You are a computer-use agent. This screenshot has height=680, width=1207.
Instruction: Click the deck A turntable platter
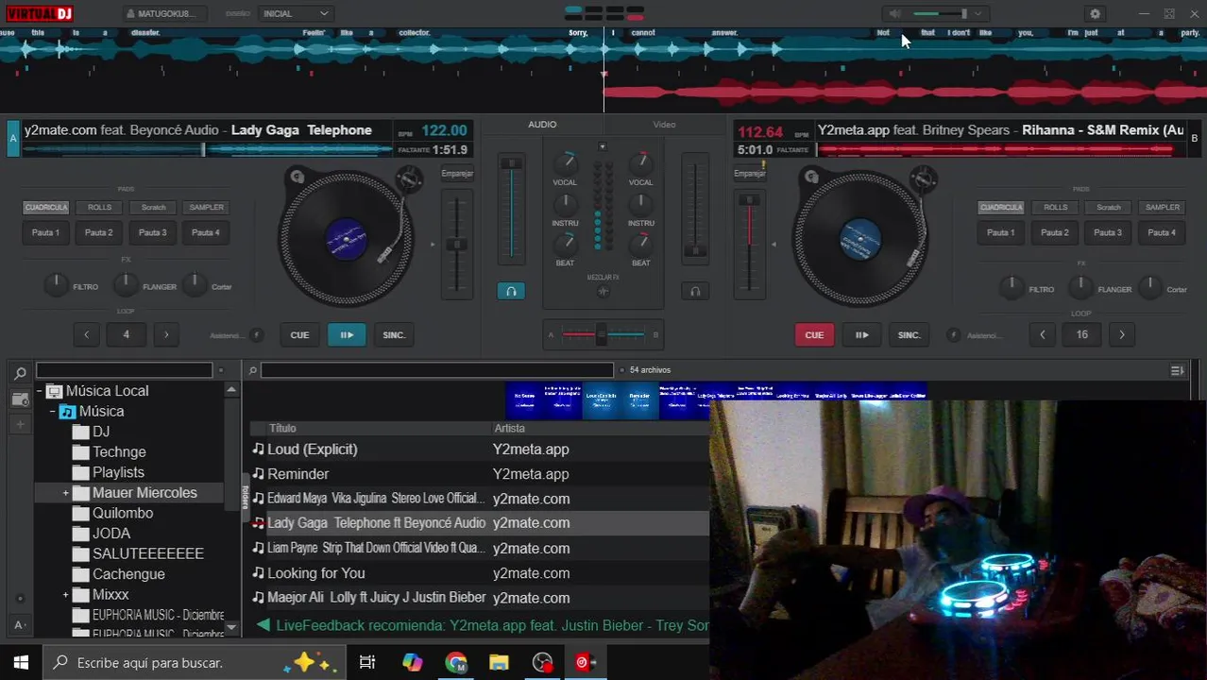pyautogui.click(x=346, y=238)
